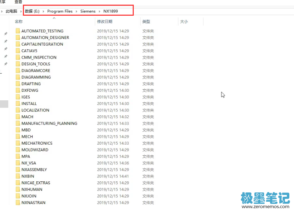Sort by 类型 column header
This screenshot has width=294, height=211.
(x=146, y=21)
